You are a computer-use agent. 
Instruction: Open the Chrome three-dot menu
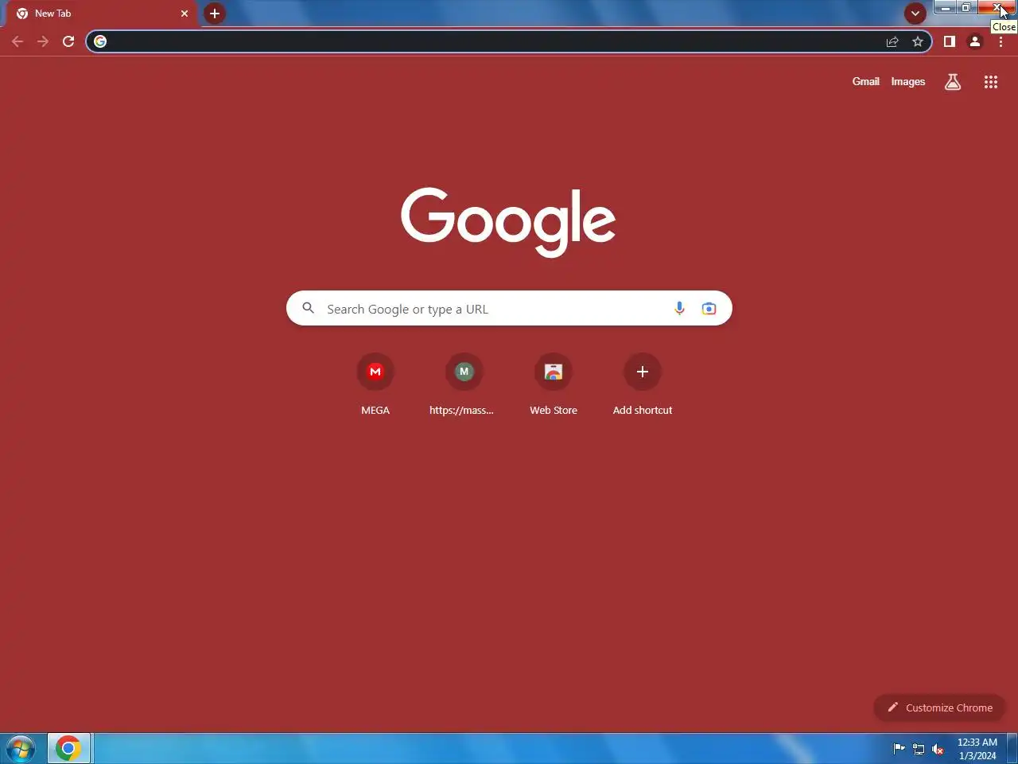tap(1001, 41)
